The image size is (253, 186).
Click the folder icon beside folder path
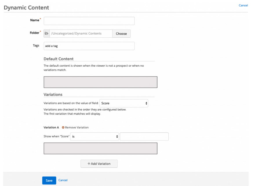tap(47, 33)
